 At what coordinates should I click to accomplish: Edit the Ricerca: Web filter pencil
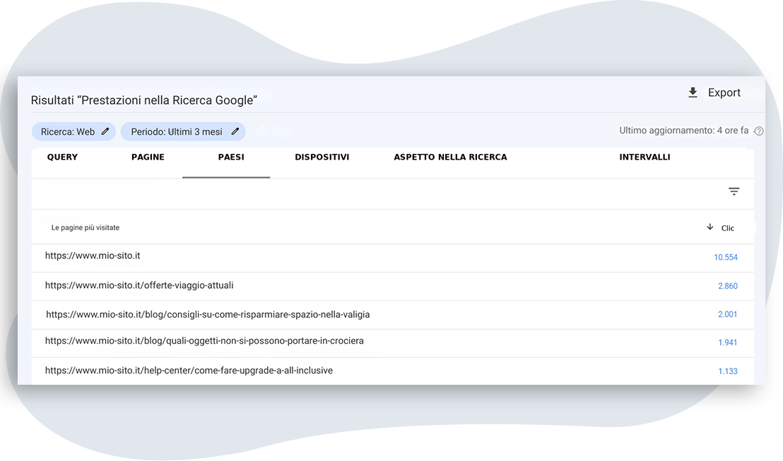click(x=105, y=131)
